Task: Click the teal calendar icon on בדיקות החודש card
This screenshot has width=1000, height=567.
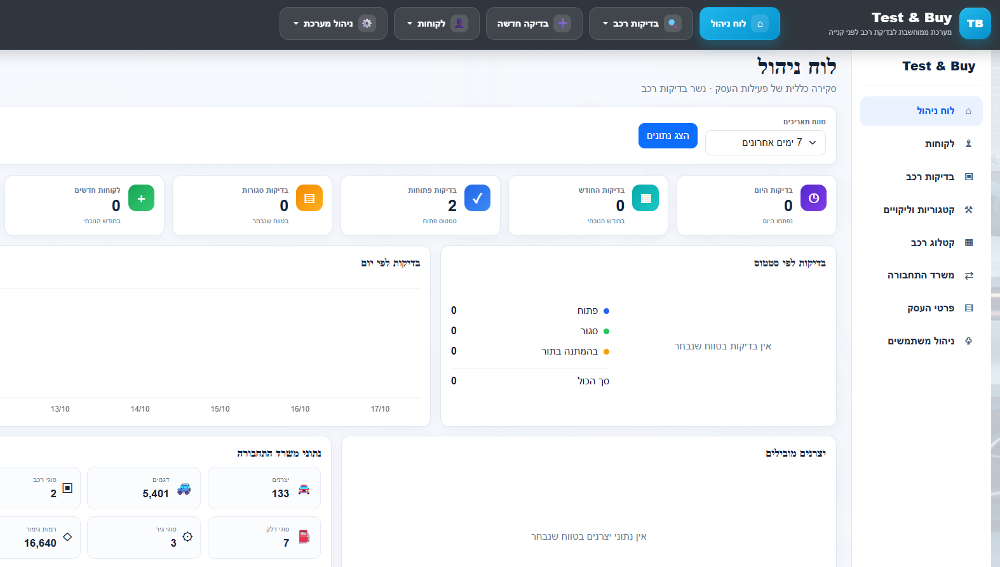Action: 645,198
